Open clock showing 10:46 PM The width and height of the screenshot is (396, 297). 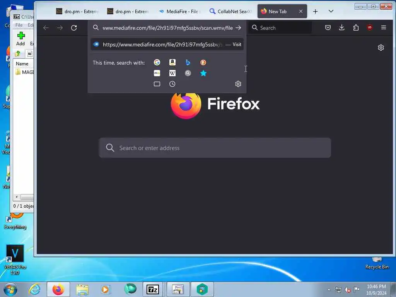(376, 290)
